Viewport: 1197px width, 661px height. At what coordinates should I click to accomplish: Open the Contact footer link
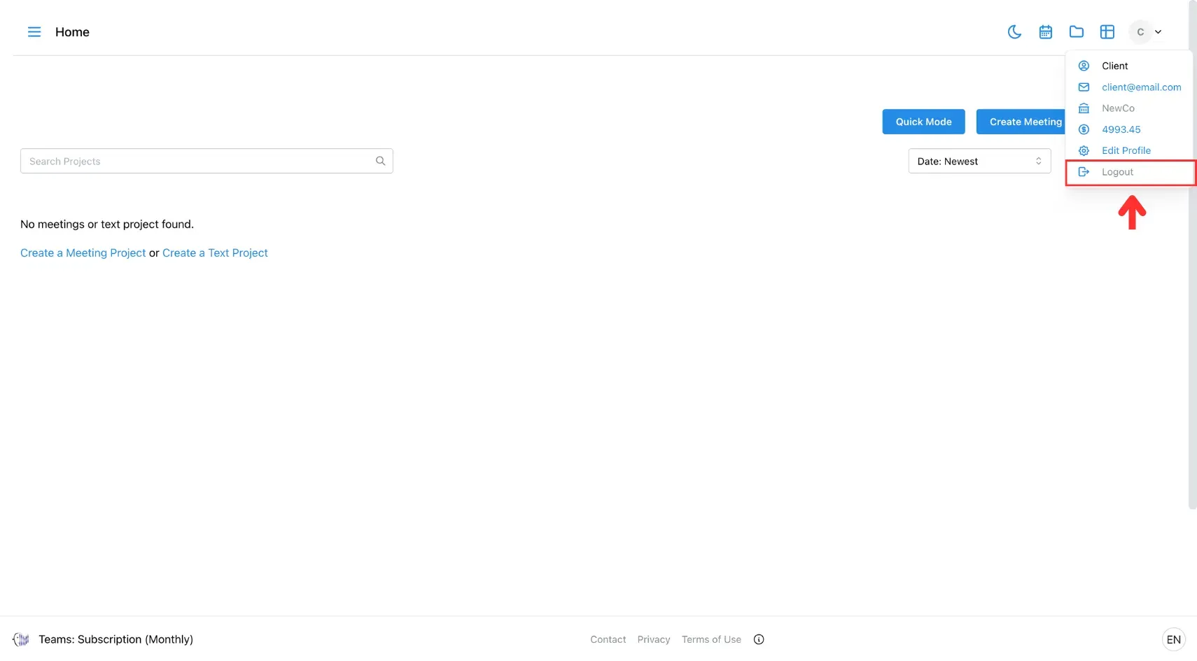pos(608,639)
